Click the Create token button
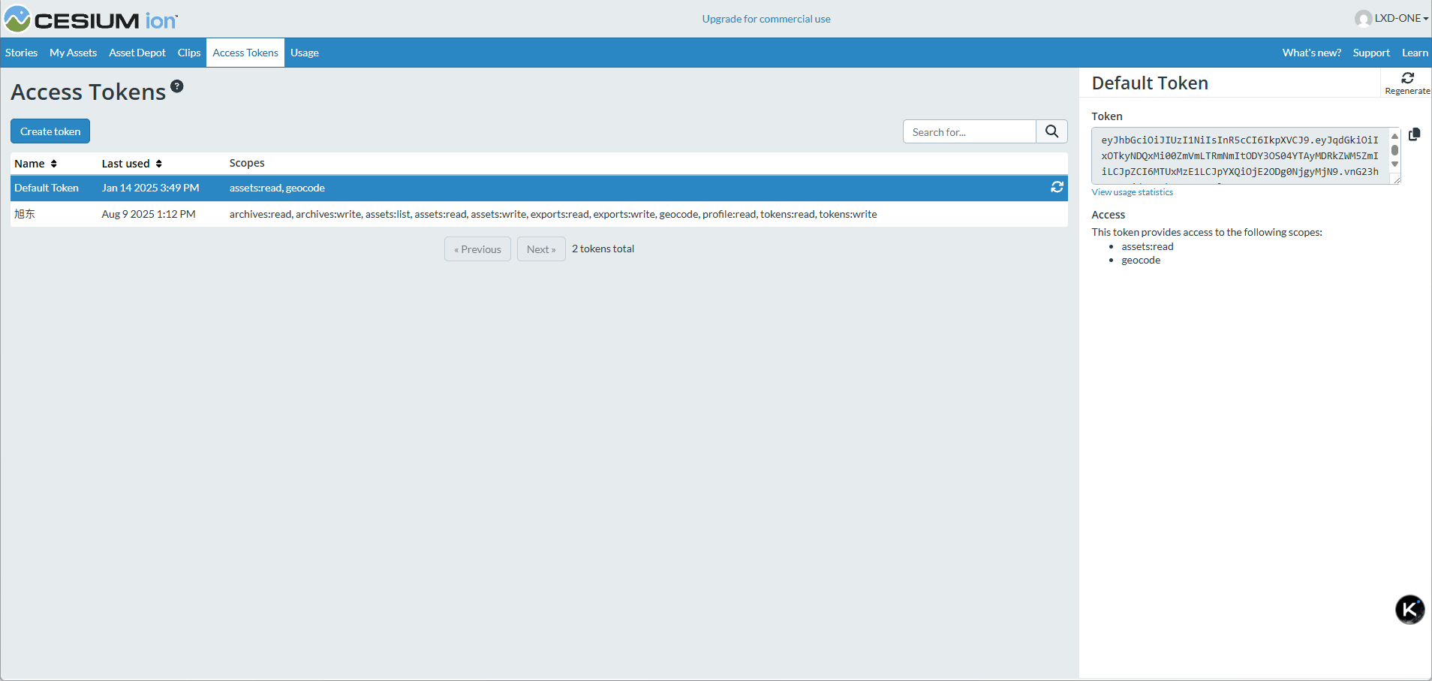The height and width of the screenshot is (681, 1432). pyautogui.click(x=50, y=131)
